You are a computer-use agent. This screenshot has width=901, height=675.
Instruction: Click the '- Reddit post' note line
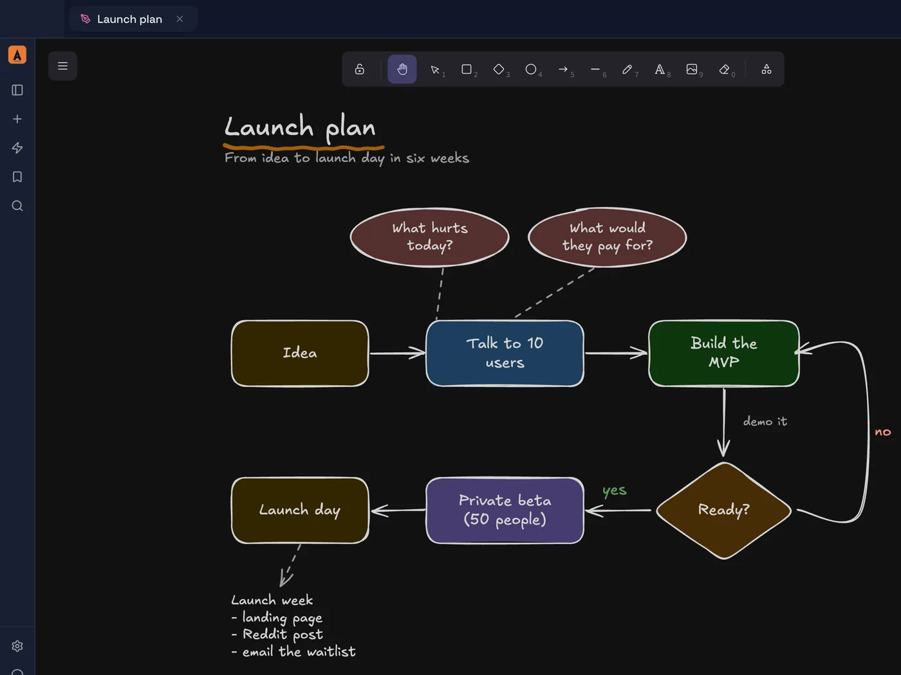tap(277, 634)
